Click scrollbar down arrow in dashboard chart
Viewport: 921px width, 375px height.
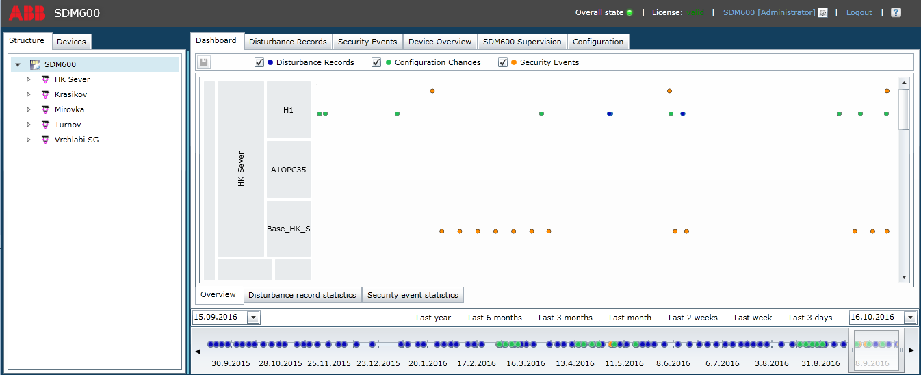[904, 276]
